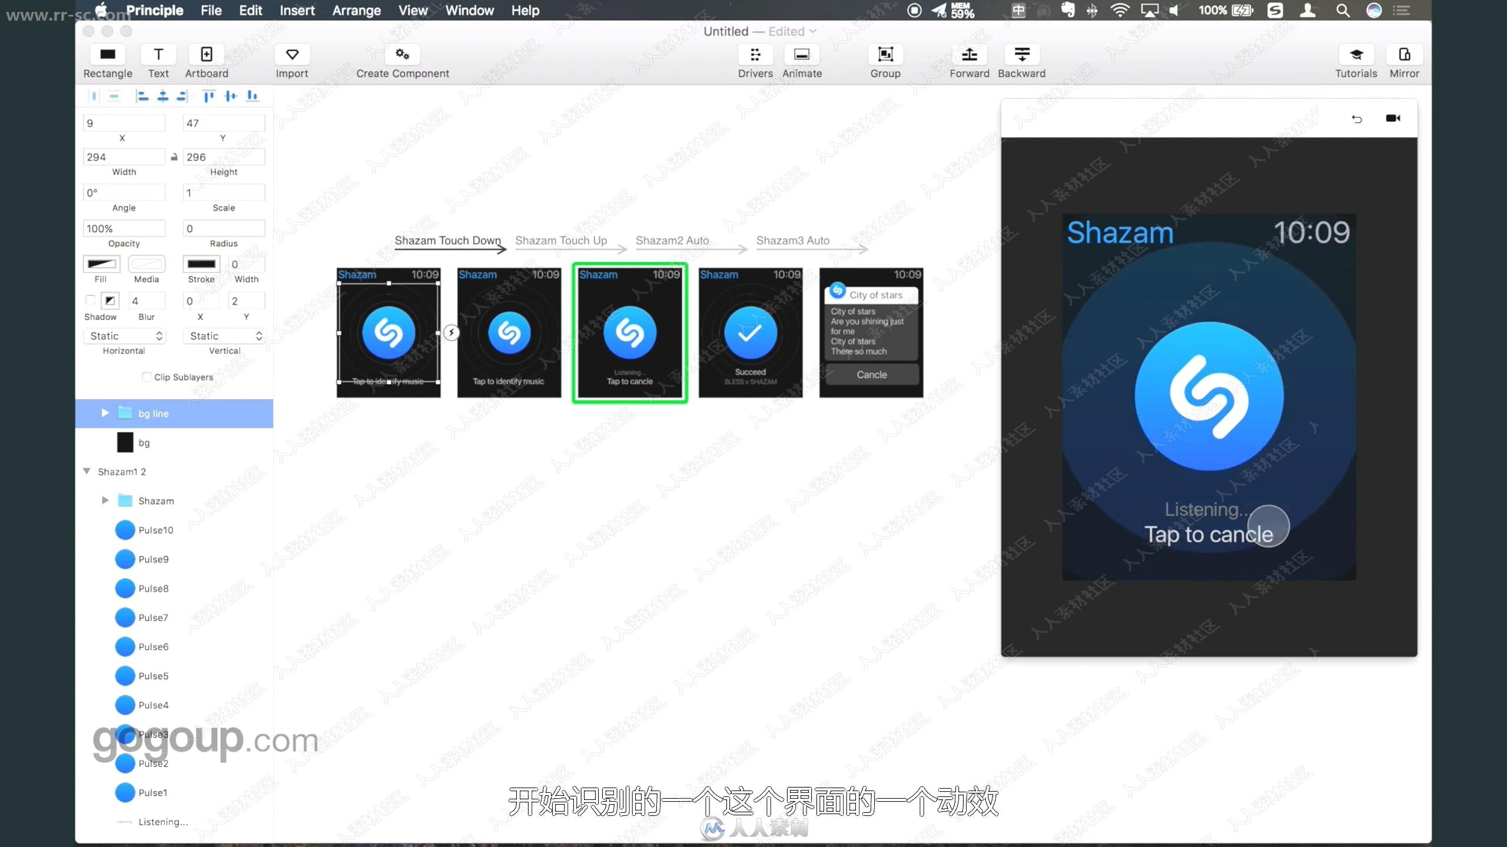Open macOS Spotlight search
1507x847 pixels.
(x=1343, y=11)
